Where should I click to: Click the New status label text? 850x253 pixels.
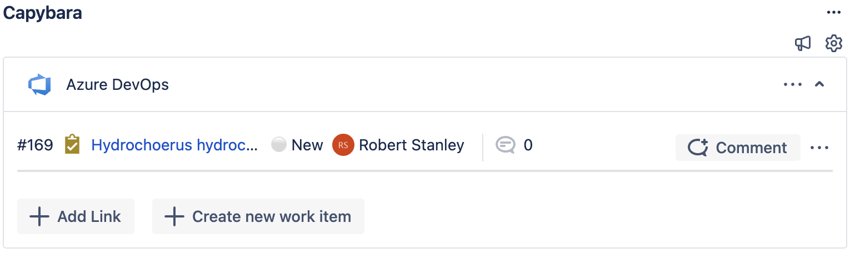pyautogui.click(x=307, y=145)
